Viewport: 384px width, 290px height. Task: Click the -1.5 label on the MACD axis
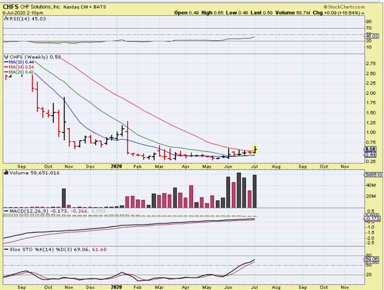tap(370, 233)
